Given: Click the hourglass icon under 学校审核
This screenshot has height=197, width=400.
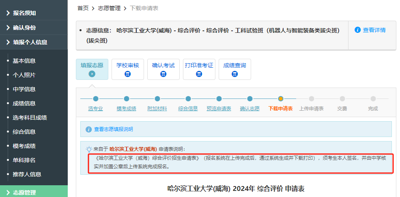Looking at the screenshot, I should click(x=128, y=74).
